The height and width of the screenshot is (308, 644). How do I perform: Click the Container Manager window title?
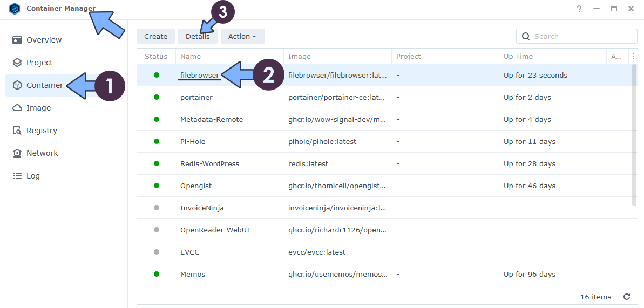61,8
